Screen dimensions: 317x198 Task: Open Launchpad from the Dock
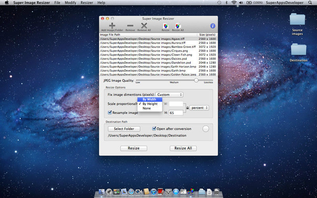(x=109, y=192)
